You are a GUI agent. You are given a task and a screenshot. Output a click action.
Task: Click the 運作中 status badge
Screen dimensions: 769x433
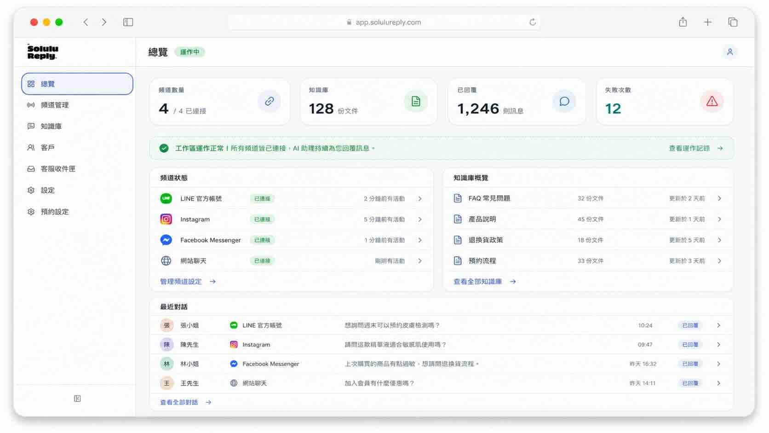pyautogui.click(x=189, y=52)
